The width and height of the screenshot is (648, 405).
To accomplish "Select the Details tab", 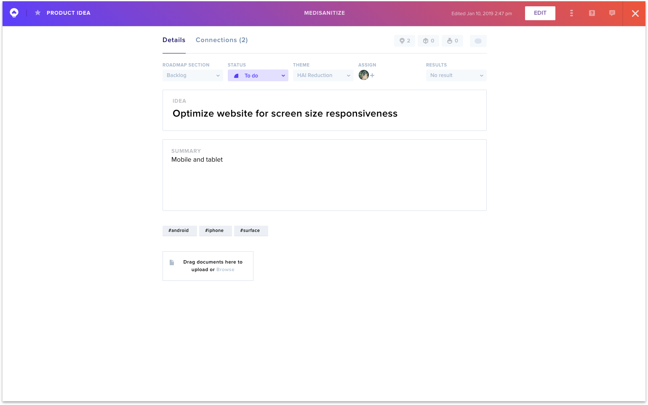I will (174, 40).
